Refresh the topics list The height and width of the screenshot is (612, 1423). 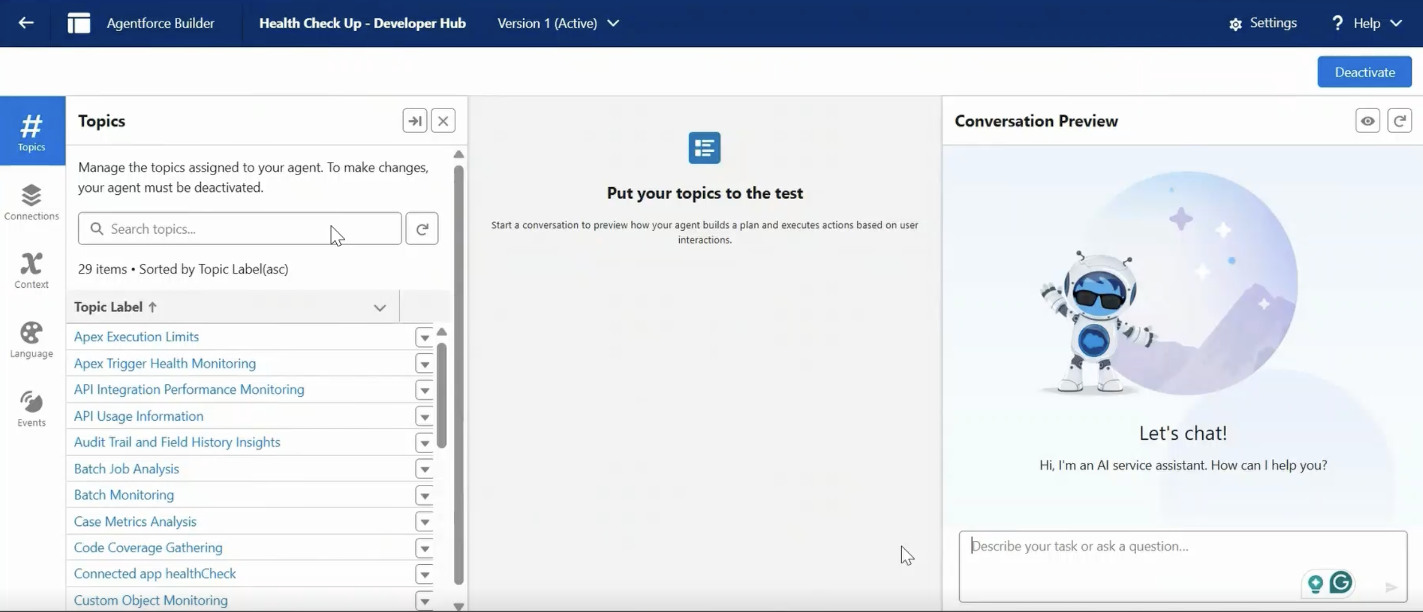[421, 229]
